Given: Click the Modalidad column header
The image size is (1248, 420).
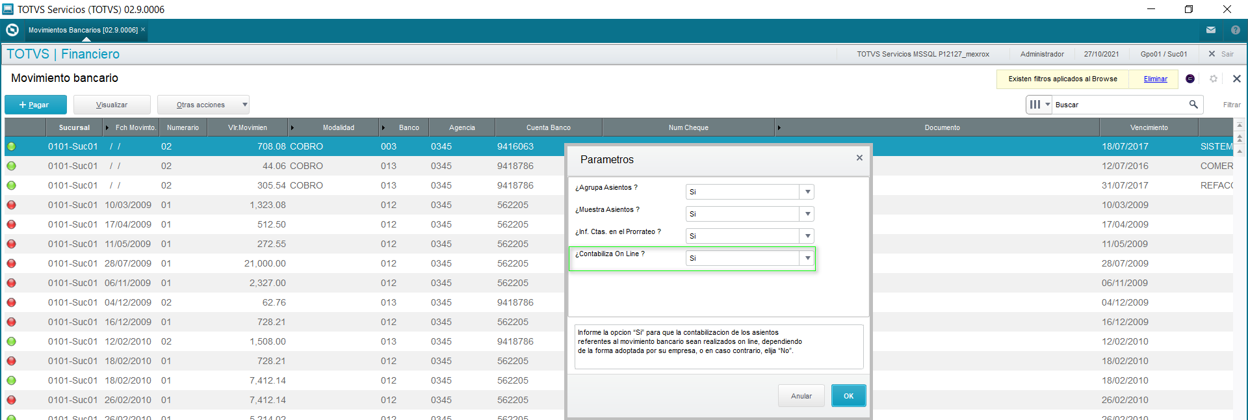Looking at the screenshot, I should coord(338,127).
